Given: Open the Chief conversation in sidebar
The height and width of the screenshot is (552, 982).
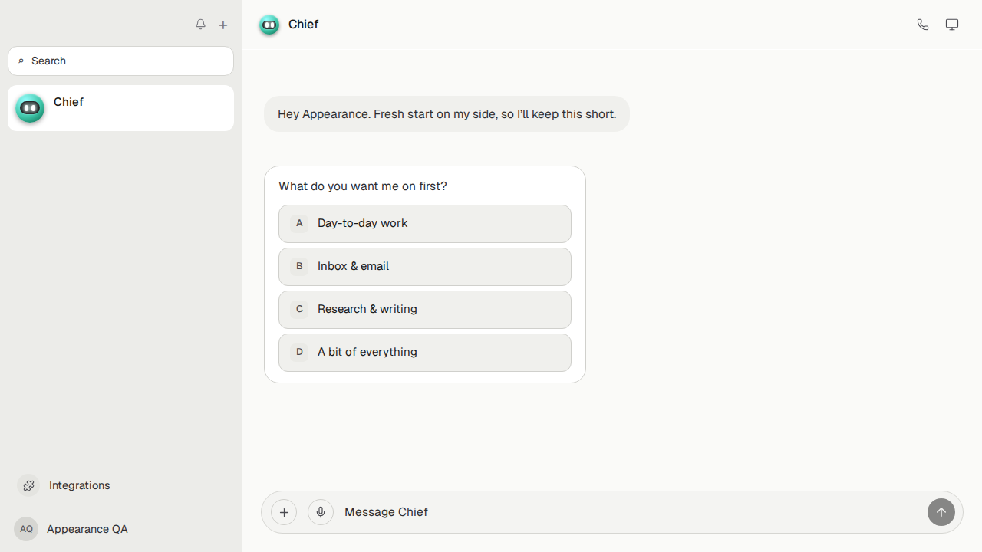Looking at the screenshot, I should (121, 108).
